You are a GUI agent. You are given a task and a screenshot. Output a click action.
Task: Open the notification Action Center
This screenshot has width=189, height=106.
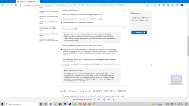(x=186, y=104)
